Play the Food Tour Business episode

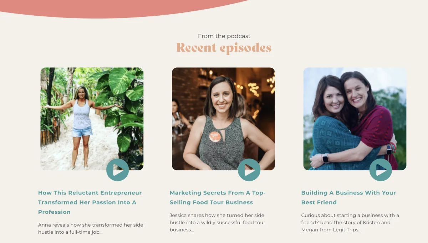coord(249,170)
